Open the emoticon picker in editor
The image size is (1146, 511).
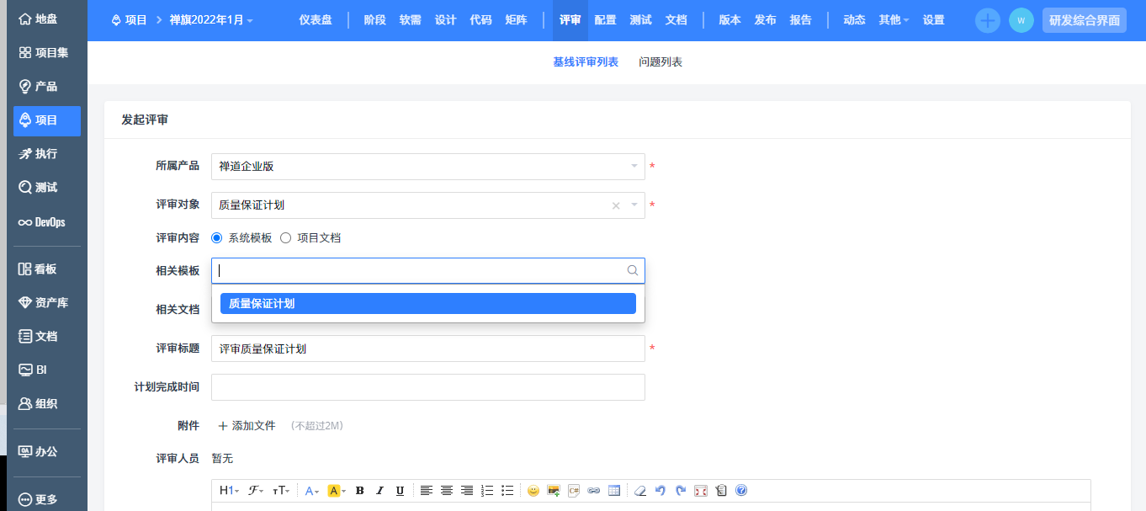533,491
